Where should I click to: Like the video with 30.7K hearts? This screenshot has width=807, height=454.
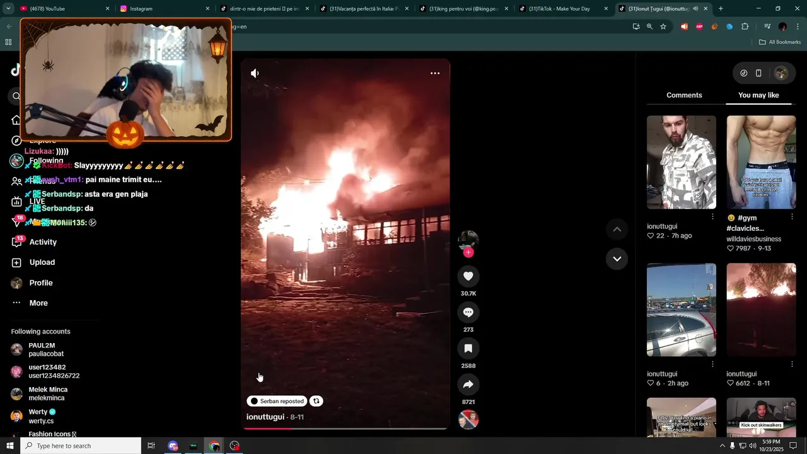(468, 276)
